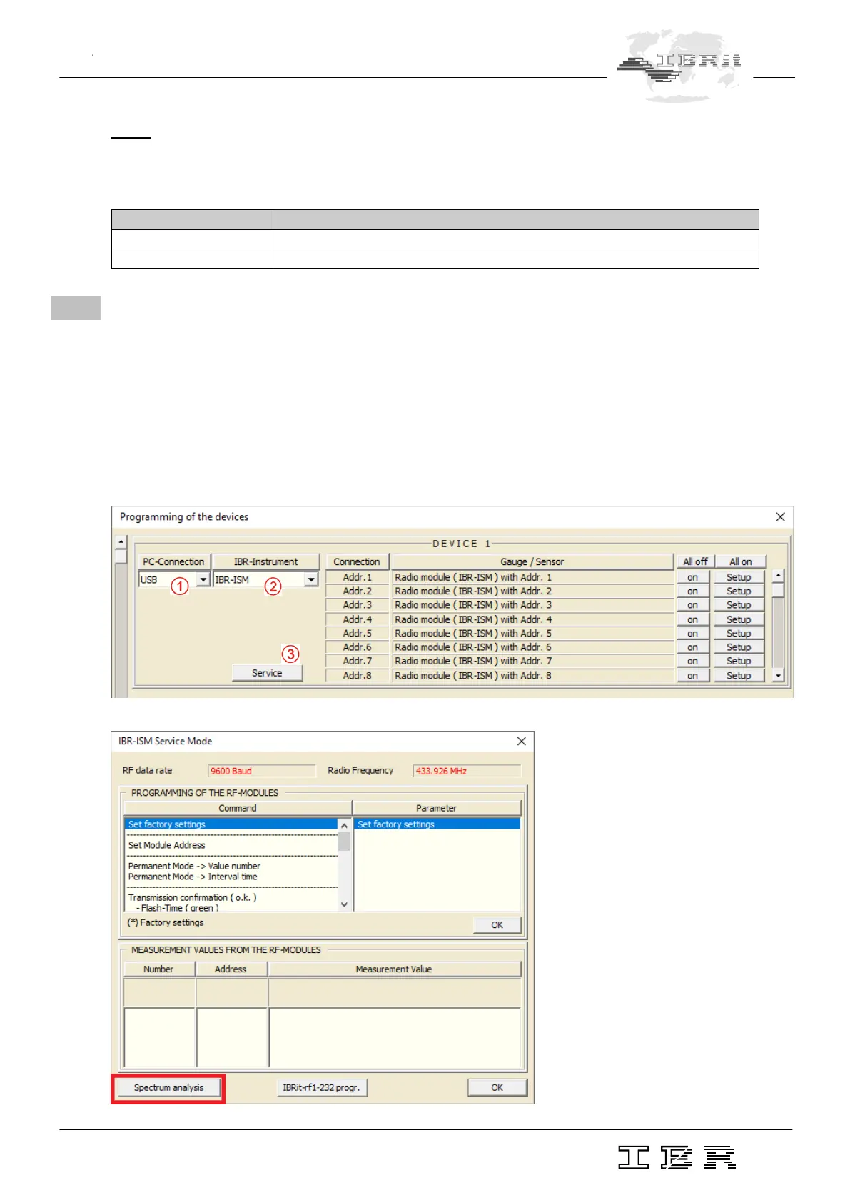Viewport: 850px width, 1203px height.
Task: Open Setup for Addr.3 radio module
Action: click(x=739, y=605)
